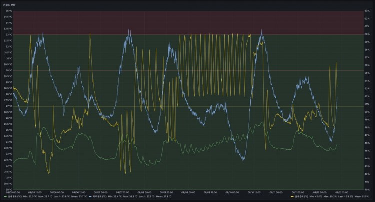The width and height of the screenshot is (375, 202).
Task: Click the 20 °C left axis label
Action: [8, 189]
